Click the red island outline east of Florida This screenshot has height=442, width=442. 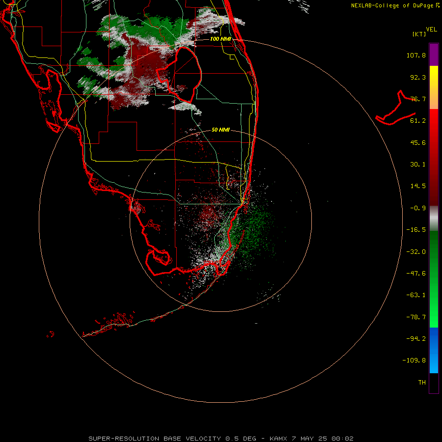(x=395, y=108)
